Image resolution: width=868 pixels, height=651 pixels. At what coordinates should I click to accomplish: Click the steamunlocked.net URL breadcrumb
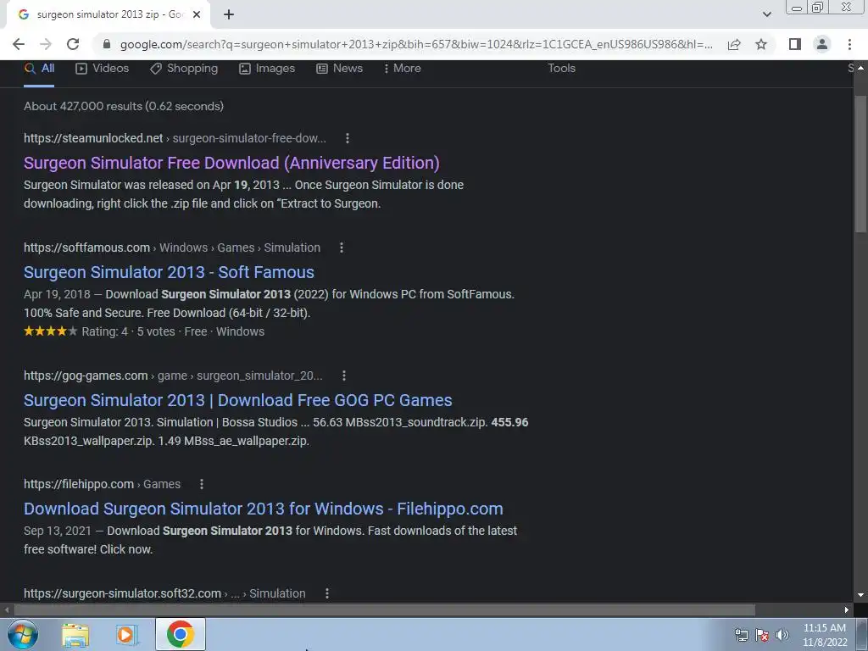[x=175, y=138]
